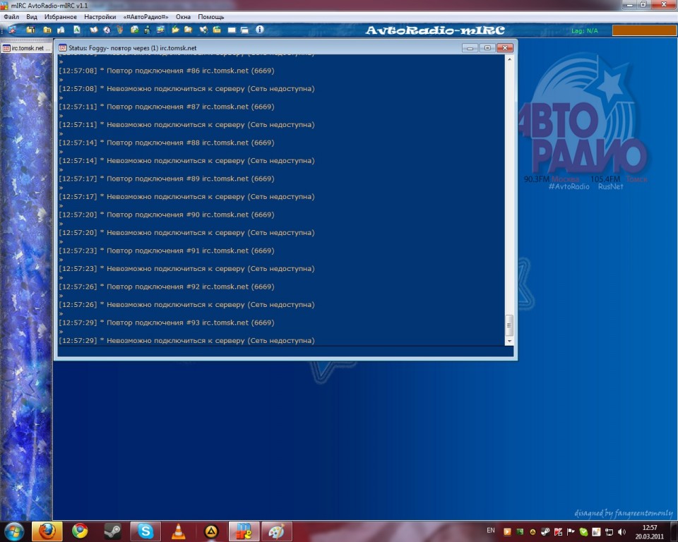Screen dimensions: 678x542
Task: Open Firefox from the taskbar
Action: [x=47, y=531]
